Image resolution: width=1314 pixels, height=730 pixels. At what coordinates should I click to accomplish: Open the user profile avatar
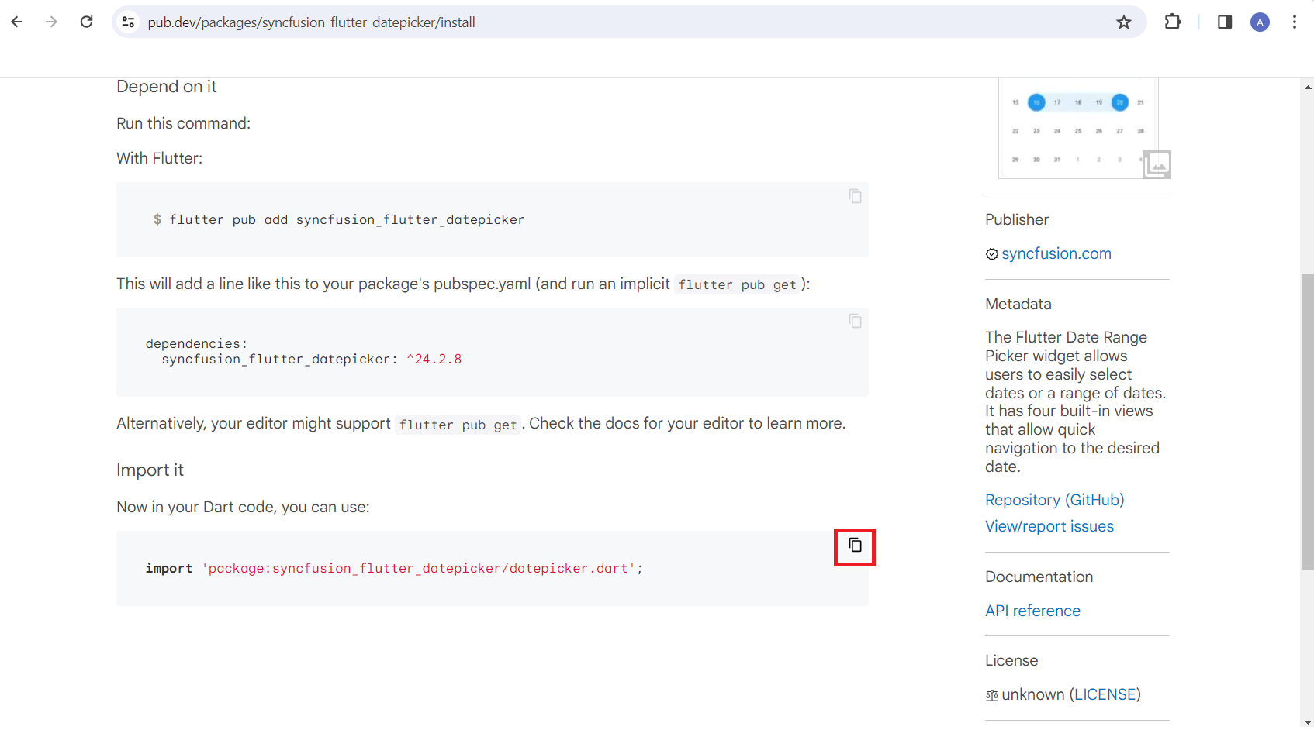(1260, 22)
